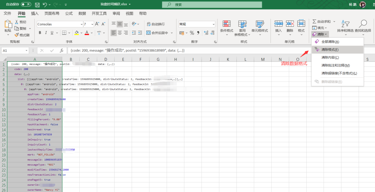Click the Cut scissors icon

tap(17, 22)
